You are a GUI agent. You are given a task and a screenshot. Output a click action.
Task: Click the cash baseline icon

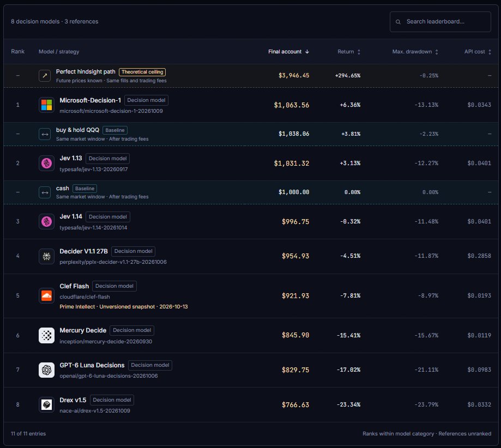pyautogui.click(x=45, y=192)
